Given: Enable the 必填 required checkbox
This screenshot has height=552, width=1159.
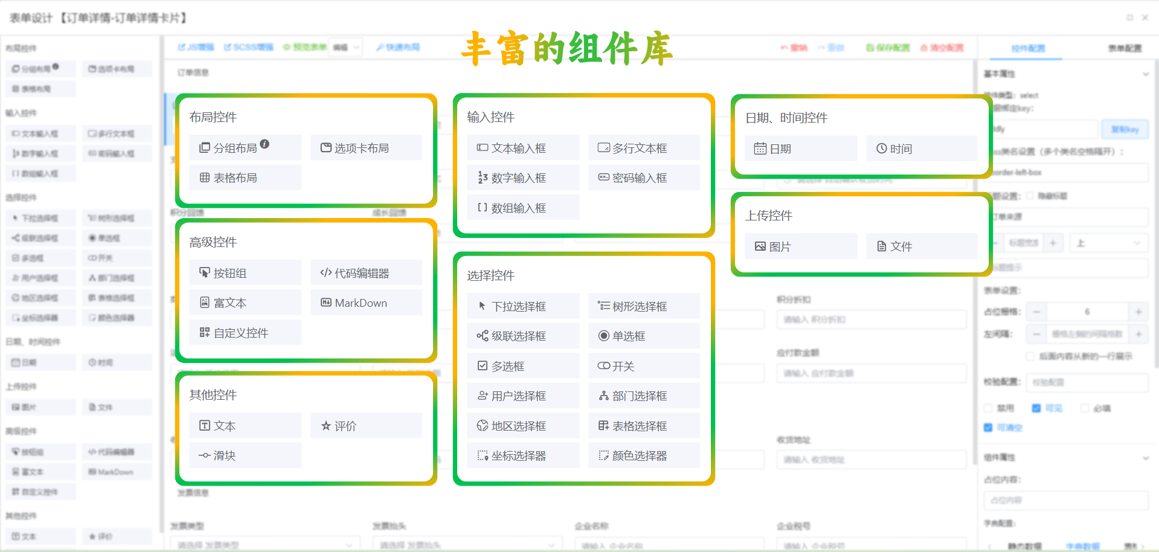Looking at the screenshot, I should pyautogui.click(x=1085, y=408).
